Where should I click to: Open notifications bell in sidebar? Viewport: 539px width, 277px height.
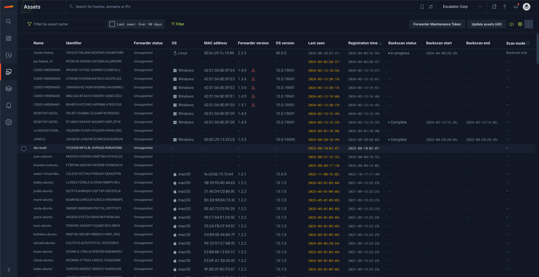pos(9,105)
